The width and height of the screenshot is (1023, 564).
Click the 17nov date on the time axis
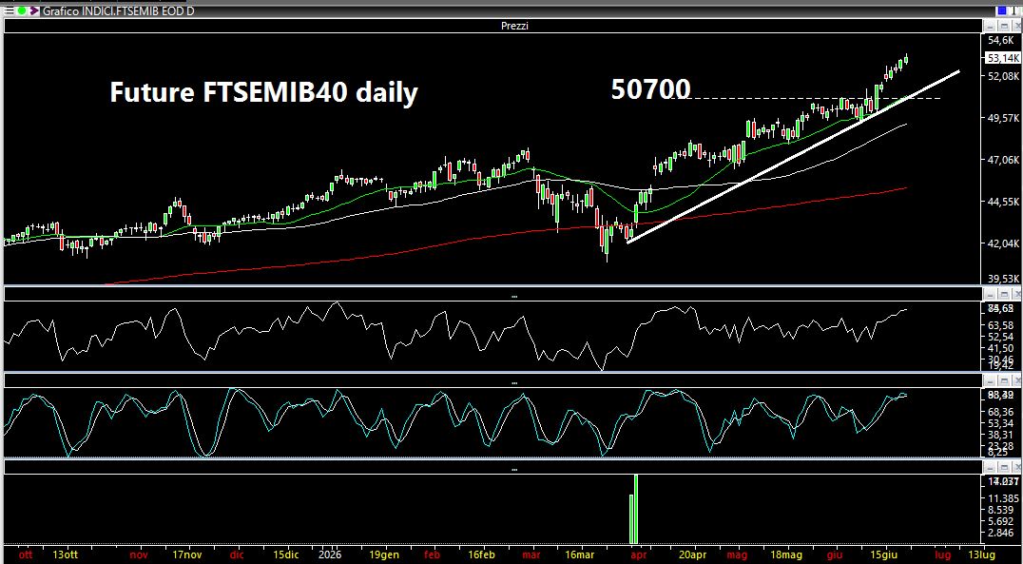[x=187, y=554]
